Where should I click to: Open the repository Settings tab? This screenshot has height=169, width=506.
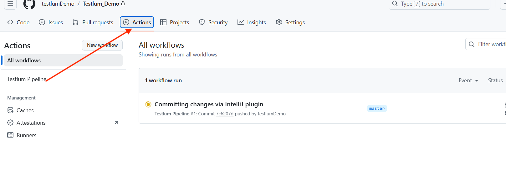(x=290, y=22)
